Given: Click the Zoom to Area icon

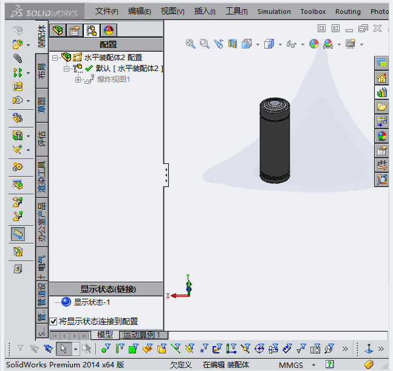Looking at the screenshot, I should tap(205, 44).
